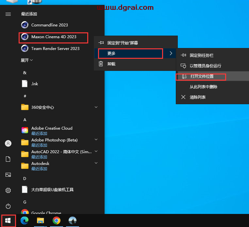Click the Adobe Creative Cloud icon

[x=25, y=131]
